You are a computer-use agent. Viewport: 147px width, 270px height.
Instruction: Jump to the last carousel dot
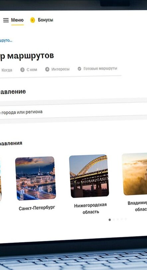[126, 219]
